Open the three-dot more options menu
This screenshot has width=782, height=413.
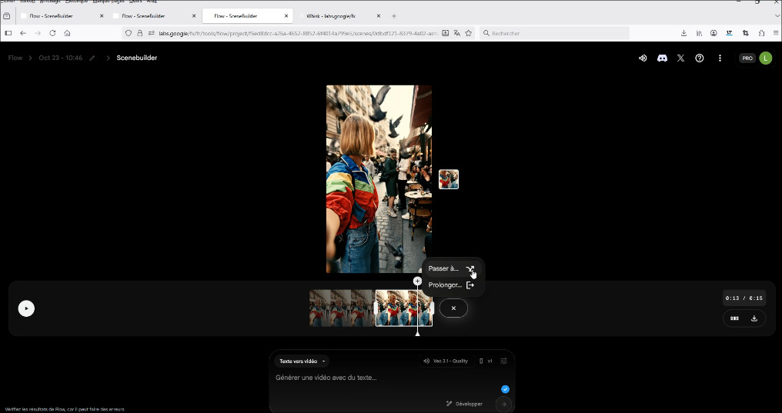720,58
